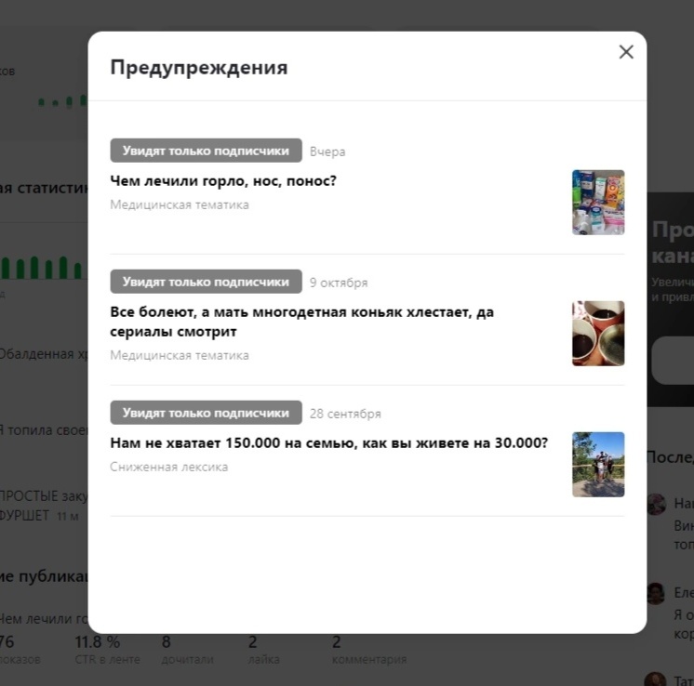The height and width of the screenshot is (686, 694).
Task: Click the 'дочитали' stat label in background
Action: point(187,659)
